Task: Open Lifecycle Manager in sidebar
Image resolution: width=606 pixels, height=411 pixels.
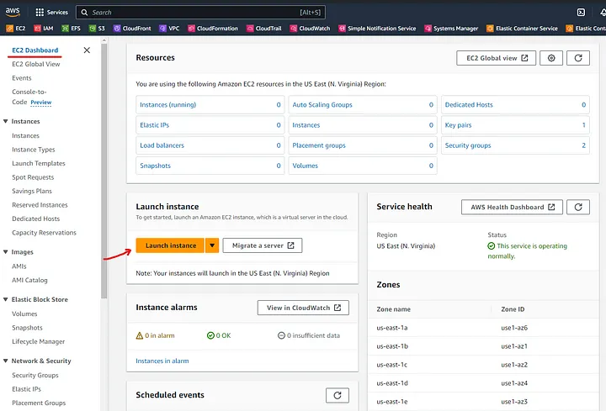Action: 38,341
